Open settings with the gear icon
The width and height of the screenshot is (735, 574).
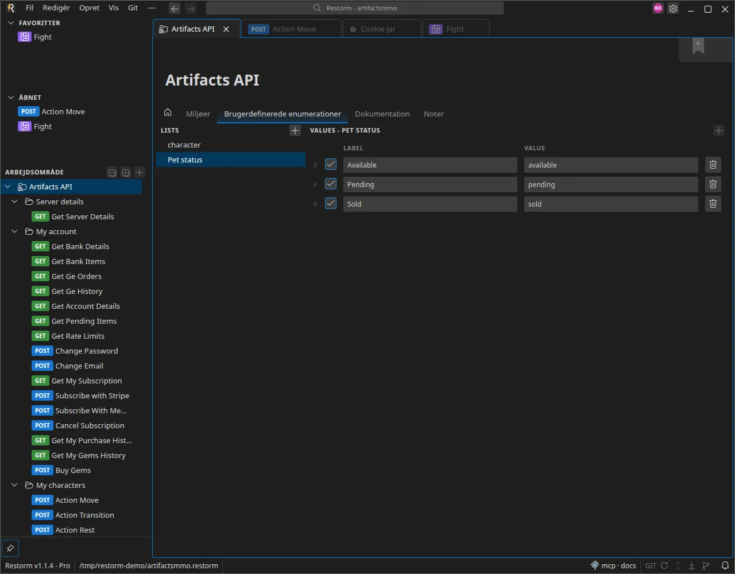click(x=674, y=8)
